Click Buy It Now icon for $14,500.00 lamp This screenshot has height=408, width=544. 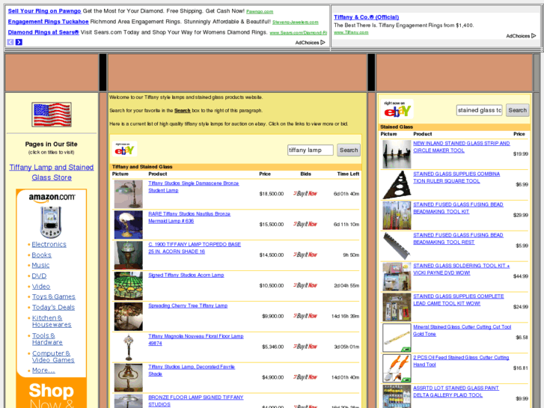click(x=305, y=255)
